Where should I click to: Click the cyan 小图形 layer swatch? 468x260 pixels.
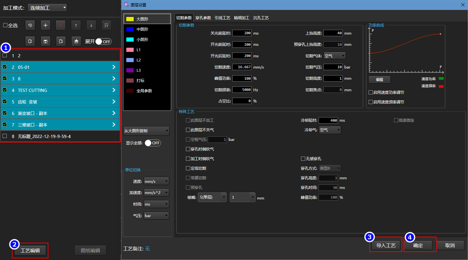point(130,39)
